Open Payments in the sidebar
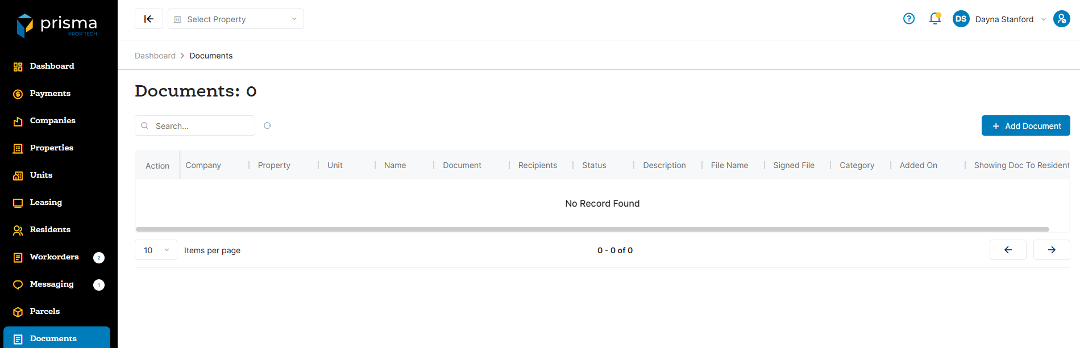Viewport: 1080px width, 348px height. point(50,93)
